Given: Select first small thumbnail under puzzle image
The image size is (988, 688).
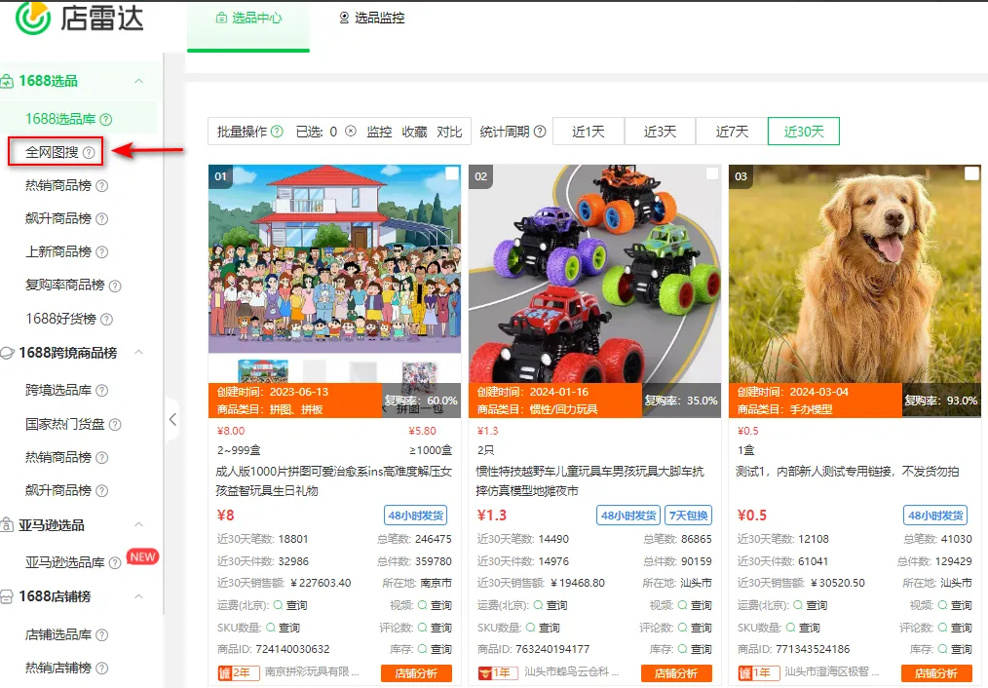Looking at the screenshot, I should [x=263, y=370].
